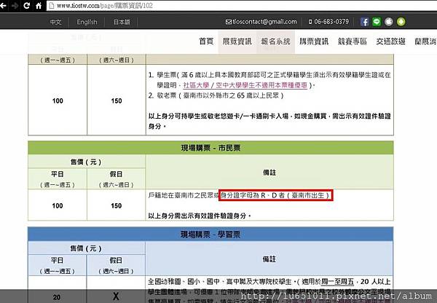Reload the page with refresh icon
The image size is (437, 303).
pos(27,5)
